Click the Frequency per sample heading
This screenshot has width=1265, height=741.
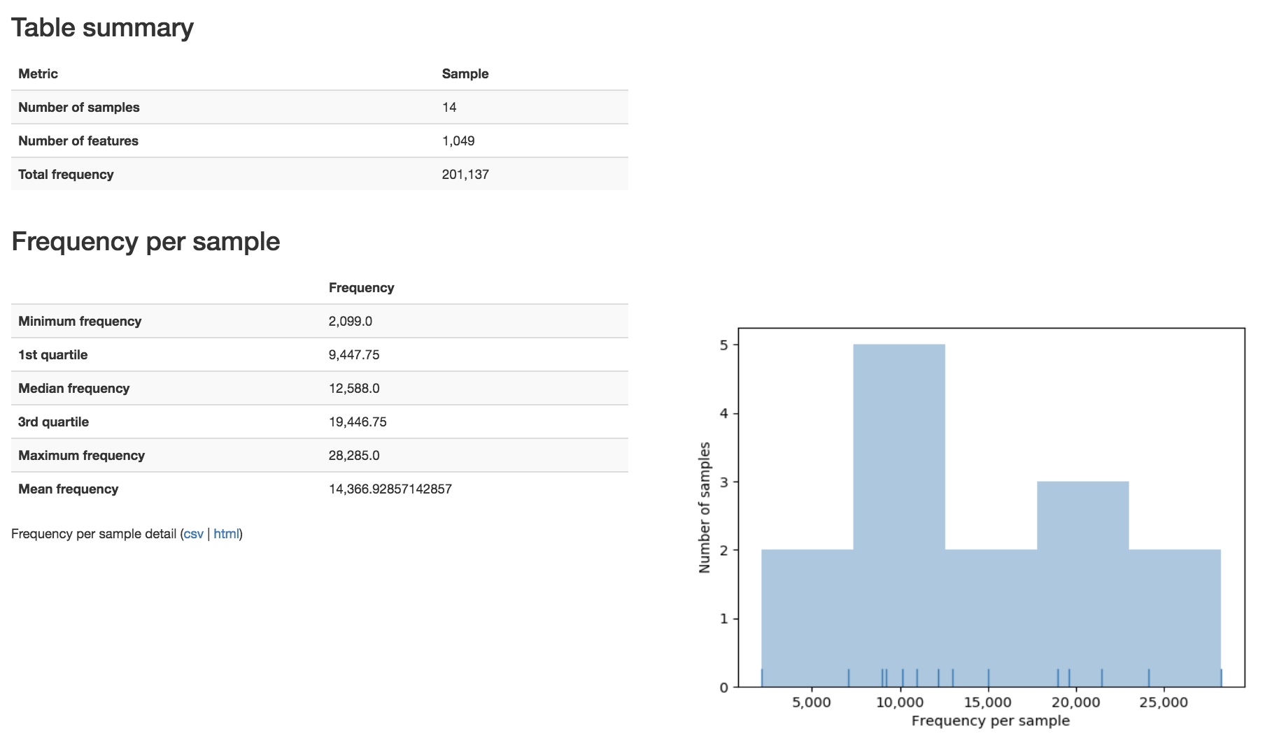[146, 242]
